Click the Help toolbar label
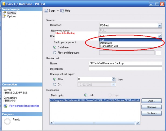The width and height of the screenshot is (166, 131). coord(68,11)
